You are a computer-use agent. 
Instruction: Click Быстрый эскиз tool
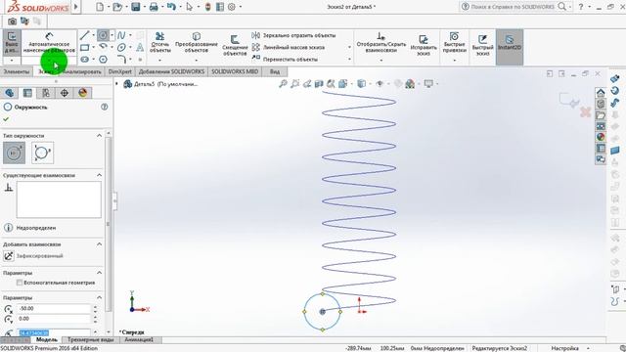click(x=482, y=45)
